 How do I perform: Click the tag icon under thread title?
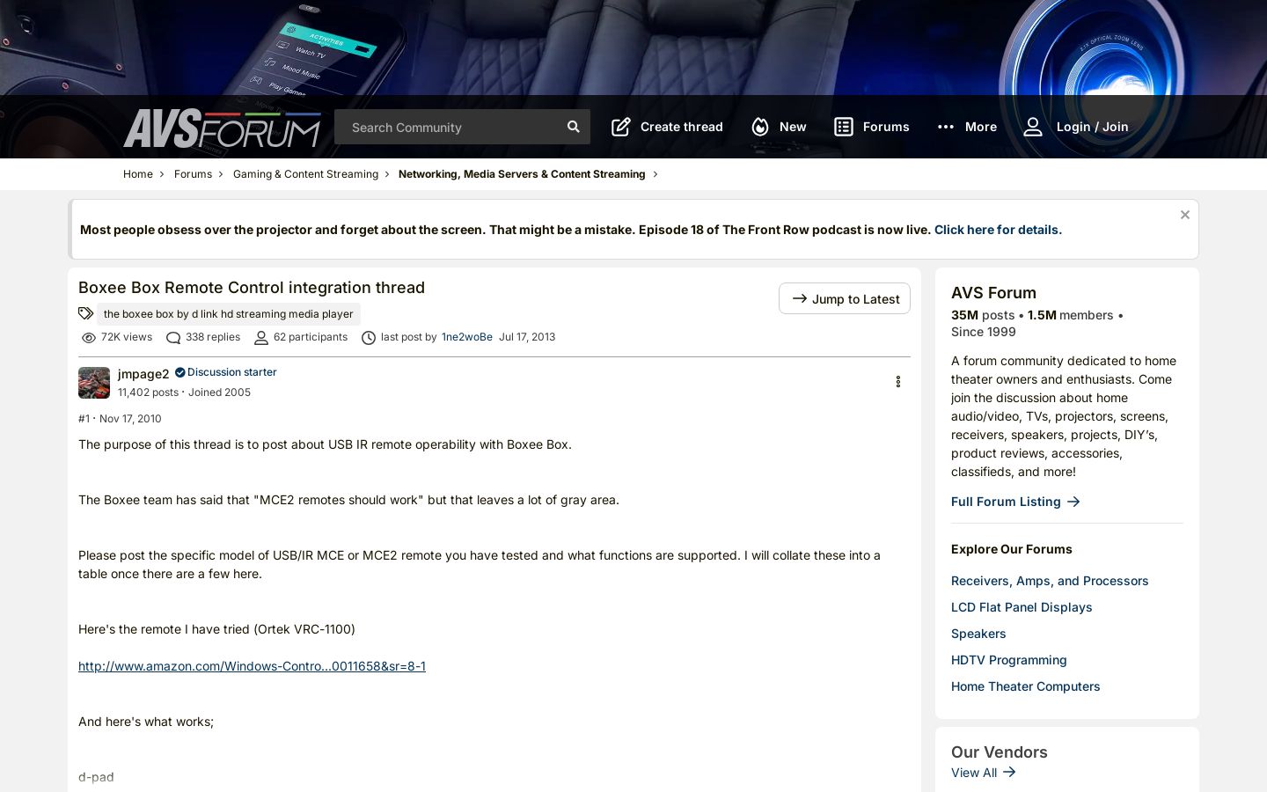tap(85, 313)
